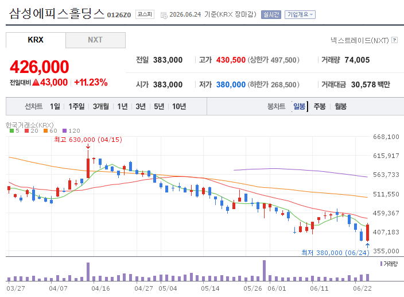Viewport: 404px width, 297px height.
Task: Click the current price 426,000
Action: click(x=40, y=67)
